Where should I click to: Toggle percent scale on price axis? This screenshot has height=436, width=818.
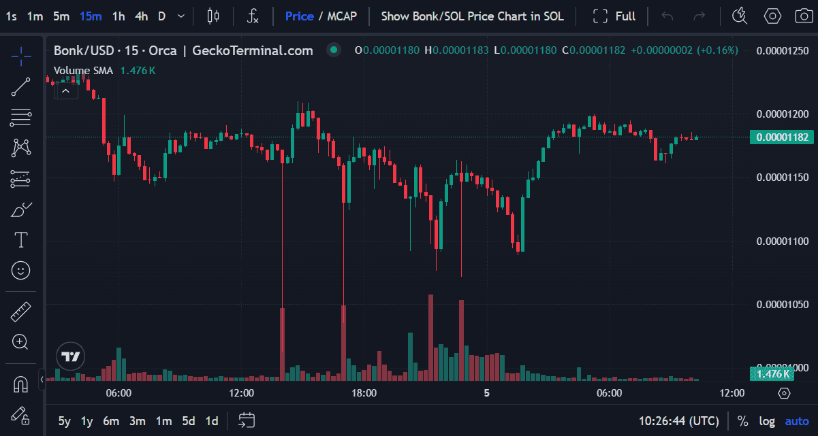tap(742, 421)
